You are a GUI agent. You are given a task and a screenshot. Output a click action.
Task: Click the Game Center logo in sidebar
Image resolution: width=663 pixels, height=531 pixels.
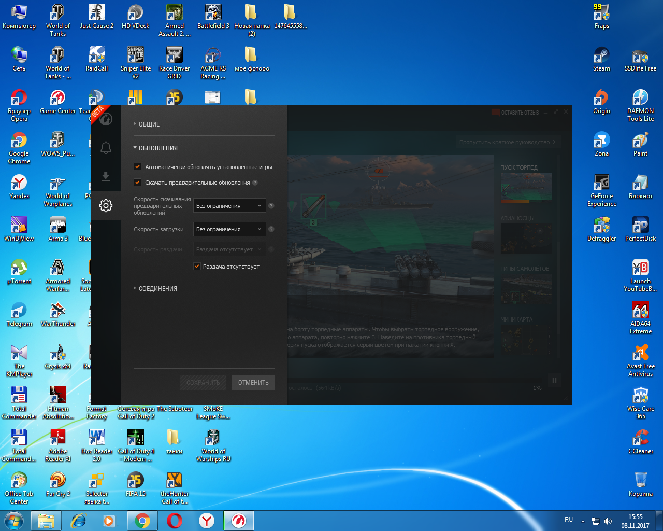pos(106,119)
